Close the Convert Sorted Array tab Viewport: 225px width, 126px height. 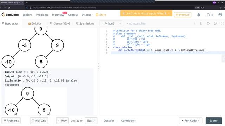22,2
